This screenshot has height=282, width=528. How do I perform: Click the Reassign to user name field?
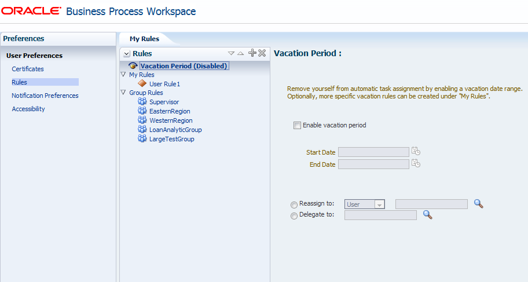(x=431, y=204)
